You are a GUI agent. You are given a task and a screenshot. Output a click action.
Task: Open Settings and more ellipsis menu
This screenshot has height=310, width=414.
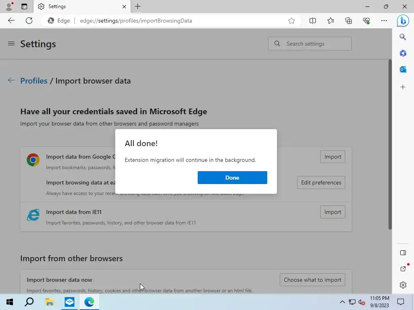coord(384,21)
